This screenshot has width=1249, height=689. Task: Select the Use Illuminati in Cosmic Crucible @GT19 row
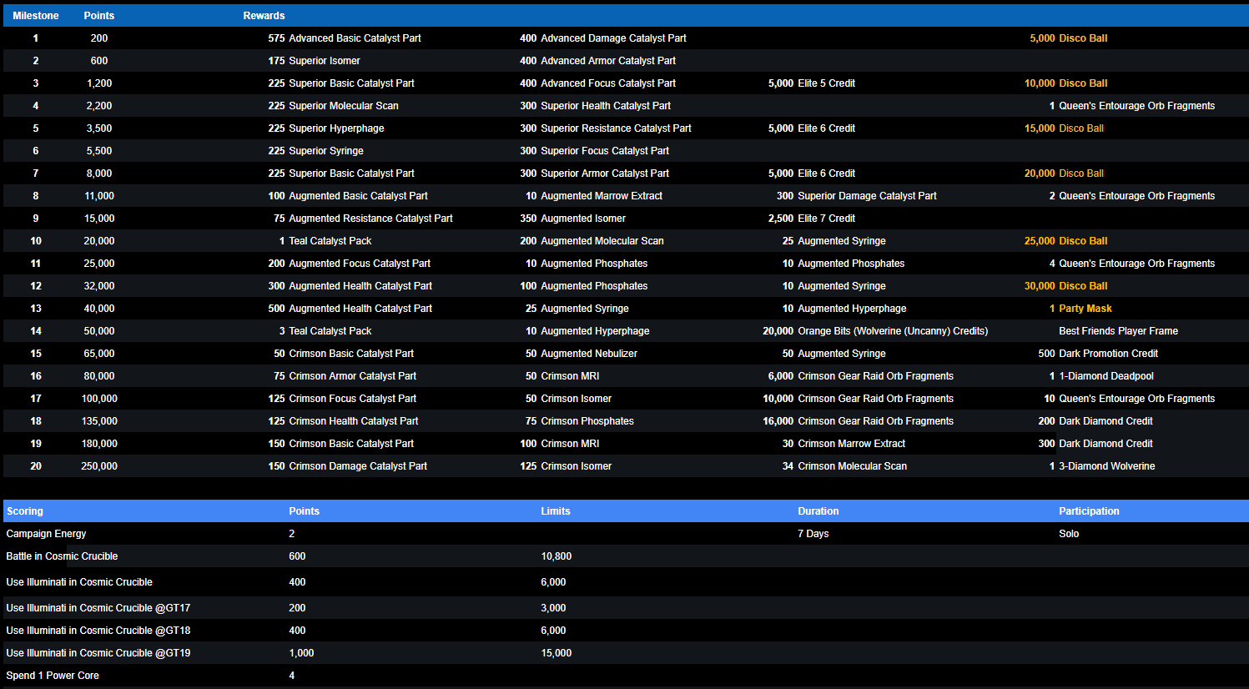pyautogui.click(x=98, y=653)
